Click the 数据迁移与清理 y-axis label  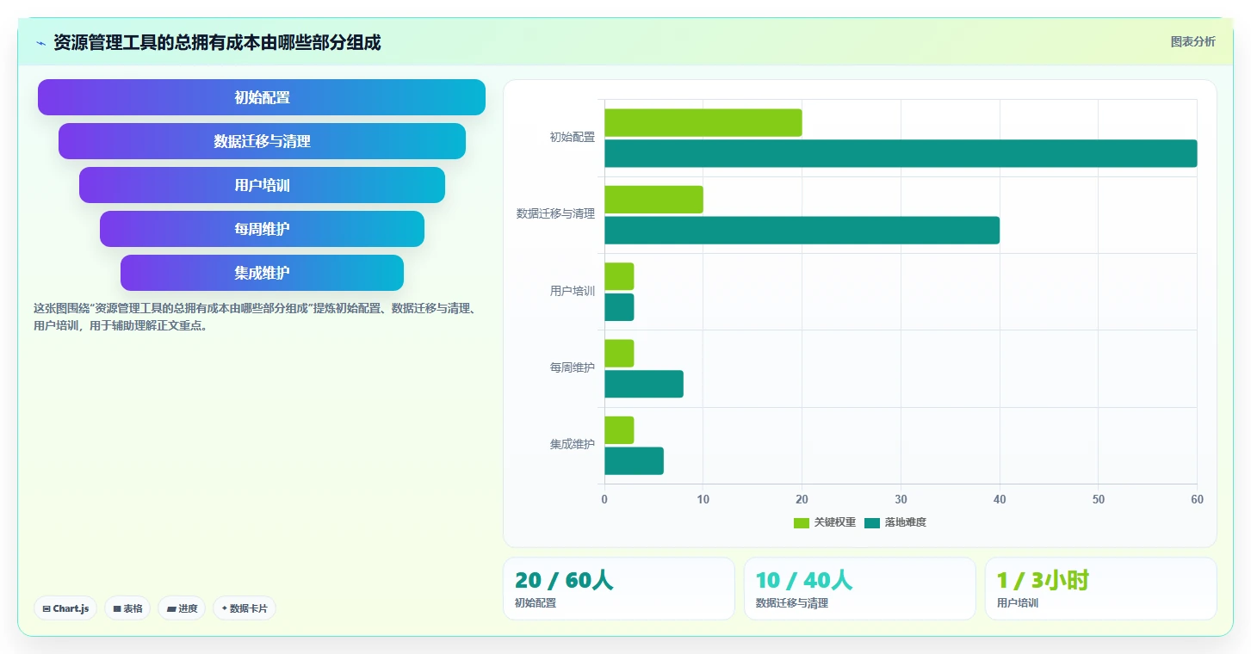tap(555, 214)
